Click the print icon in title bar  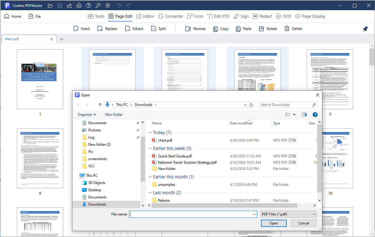(79, 6)
